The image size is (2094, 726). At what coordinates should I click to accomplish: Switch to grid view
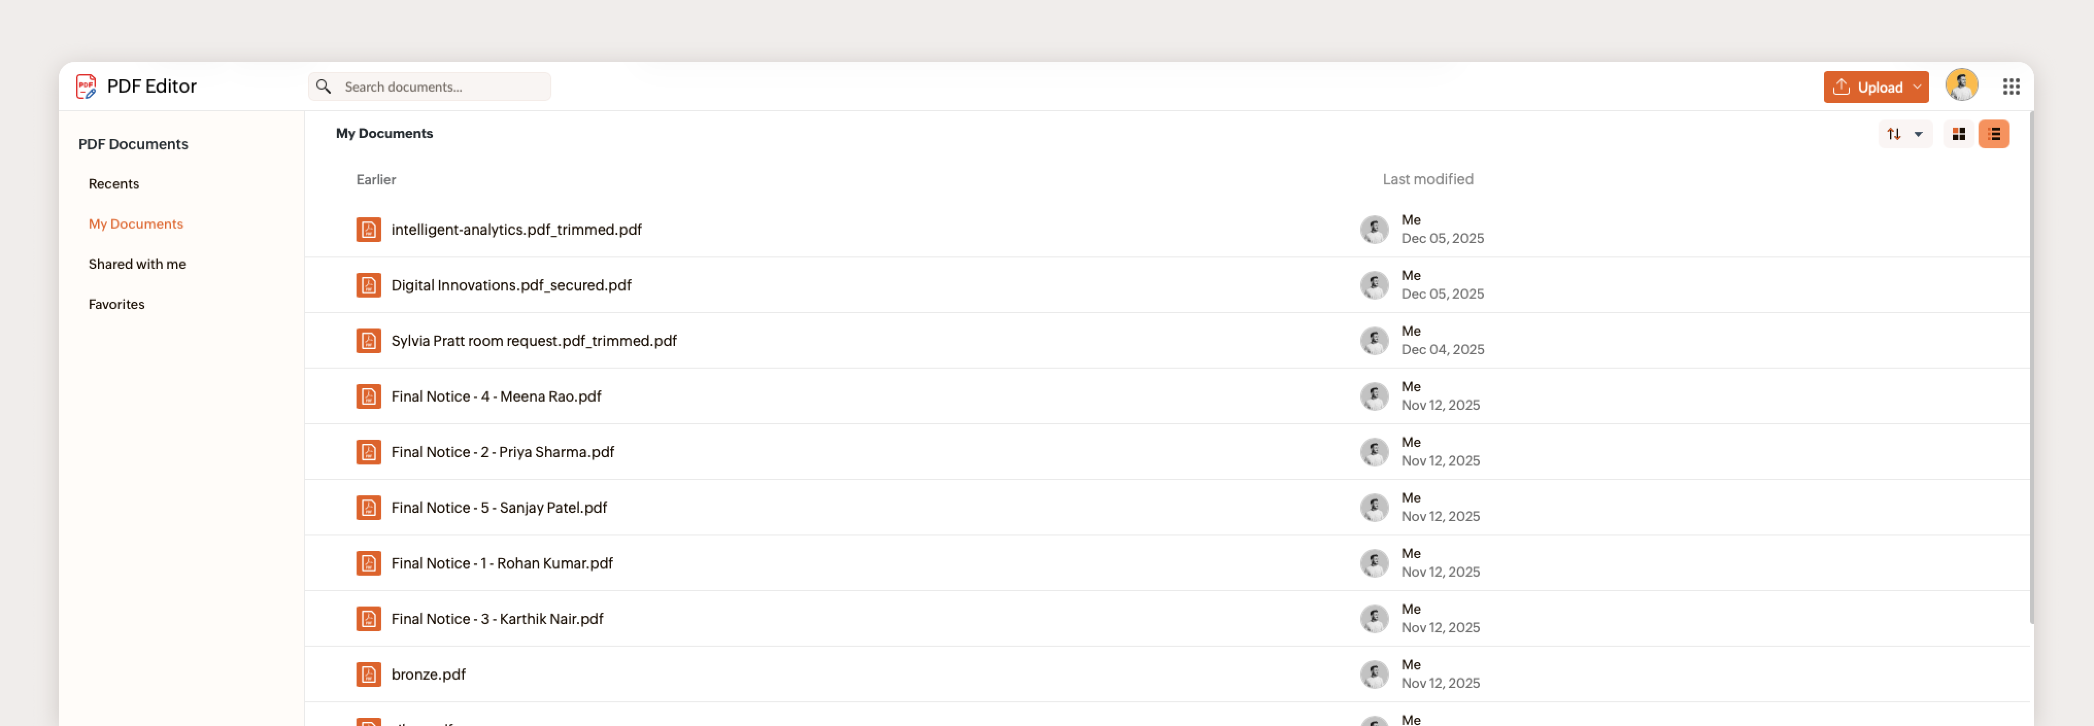coord(1958,133)
